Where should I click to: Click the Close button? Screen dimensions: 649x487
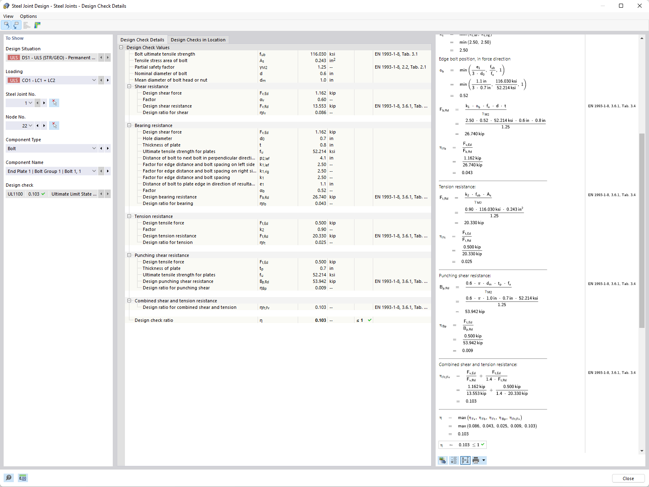click(628, 478)
